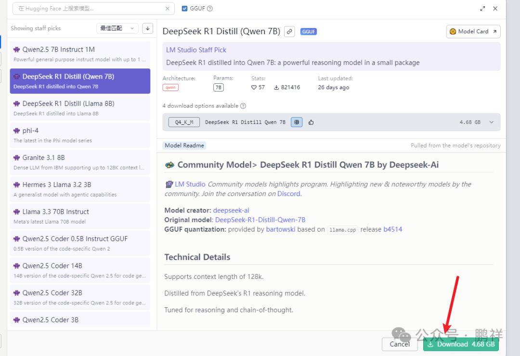Open the bartowski link
The image size is (520, 356).
(x=281, y=229)
